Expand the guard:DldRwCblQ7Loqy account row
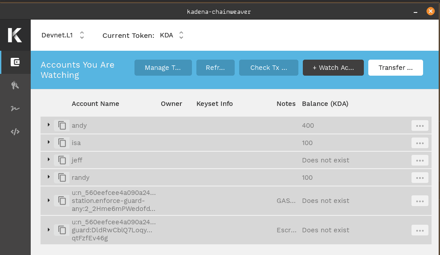The width and height of the screenshot is (440, 255). pyautogui.click(x=49, y=230)
